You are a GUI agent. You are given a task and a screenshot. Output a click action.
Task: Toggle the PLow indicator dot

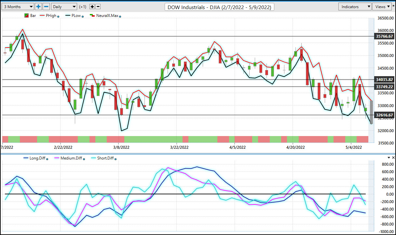83,16
